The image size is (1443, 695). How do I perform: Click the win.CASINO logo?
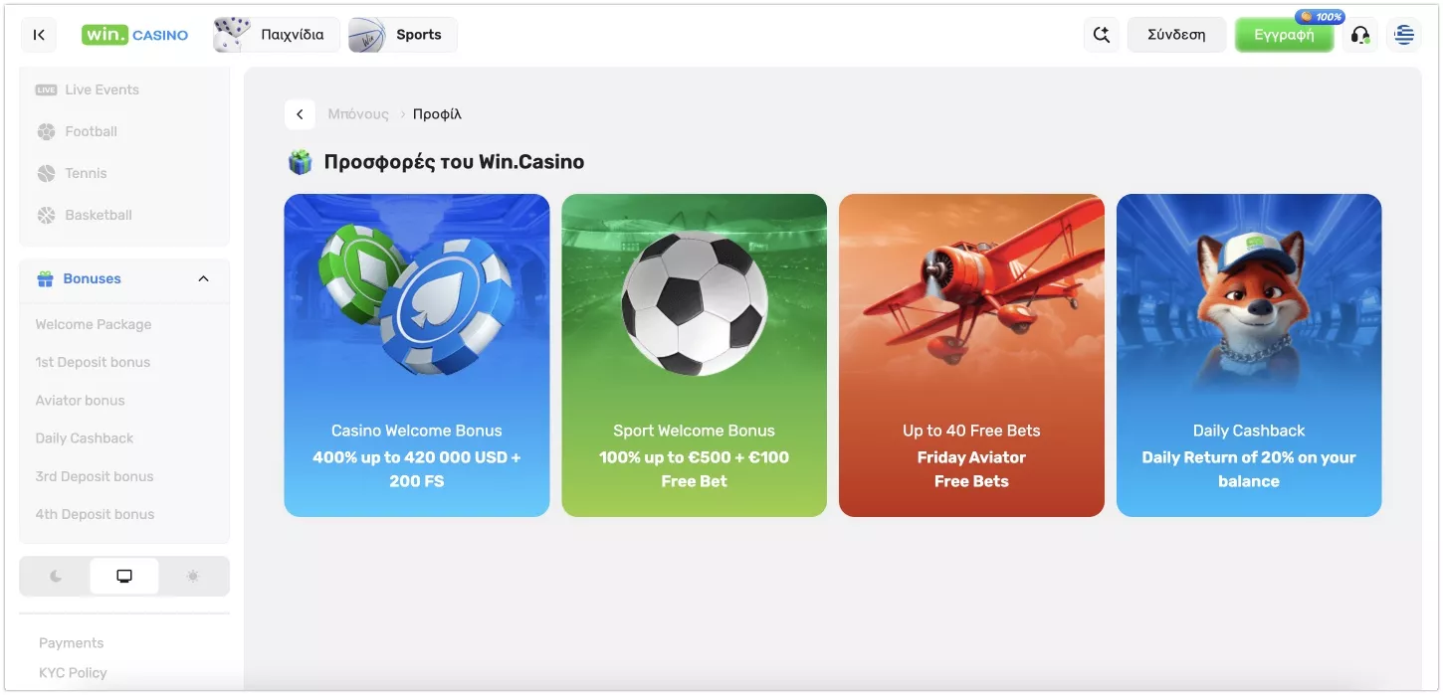134,35
